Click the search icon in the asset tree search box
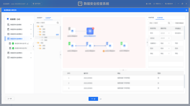Viewport: 190px width, 106px height. [58, 23]
